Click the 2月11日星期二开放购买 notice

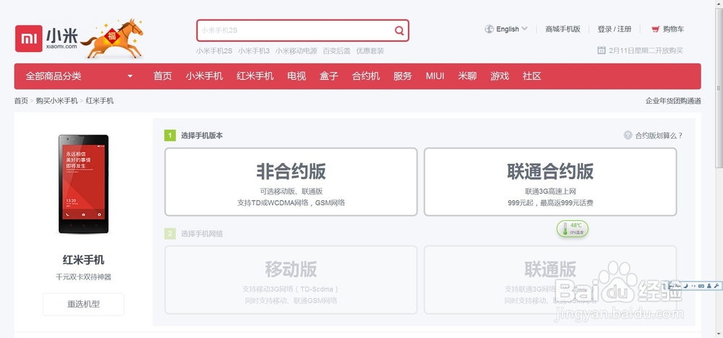646,51
